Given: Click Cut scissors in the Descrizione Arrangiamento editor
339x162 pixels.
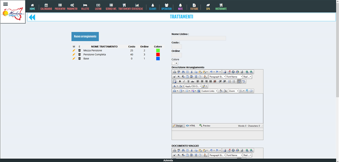Looking at the screenshot, I should click(x=192, y=72).
